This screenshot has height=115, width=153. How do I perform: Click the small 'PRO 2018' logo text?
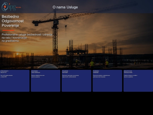click(18, 7)
